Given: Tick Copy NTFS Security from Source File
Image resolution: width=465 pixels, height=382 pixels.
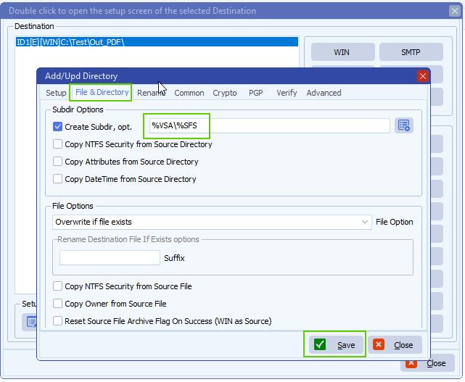Looking at the screenshot, I should (58, 286).
